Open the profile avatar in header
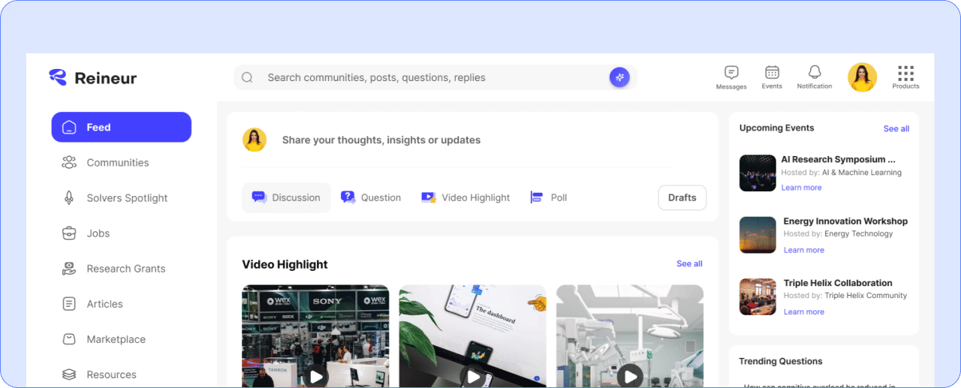Viewport: 961px width, 388px height. pos(862,77)
